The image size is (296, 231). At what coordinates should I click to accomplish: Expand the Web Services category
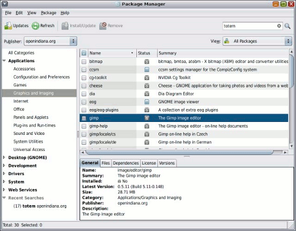[4, 190]
